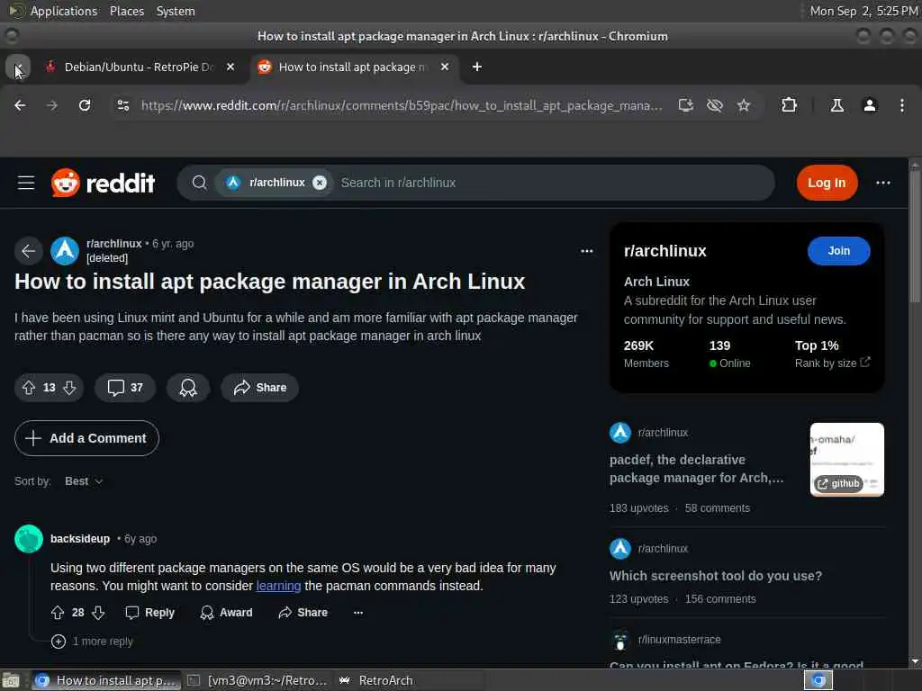The width and height of the screenshot is (922, 691).
Task: Click the github thumbnail on pacdef post
Action: [846, 460]
